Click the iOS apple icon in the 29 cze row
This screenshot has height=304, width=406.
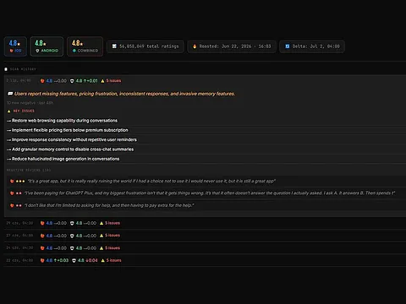click(42, 223)
